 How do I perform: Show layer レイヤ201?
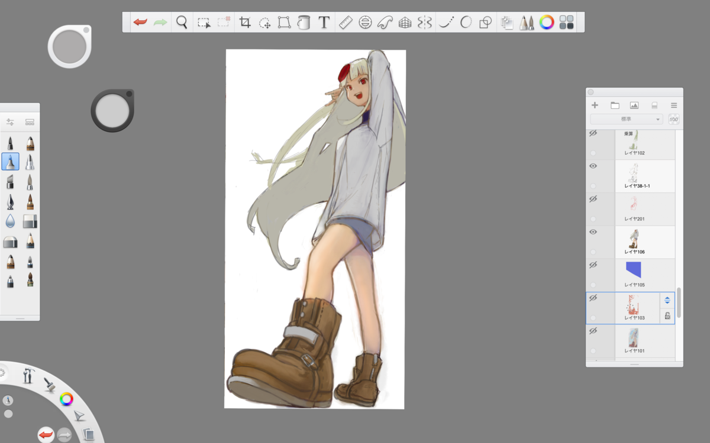click(593, 200)
